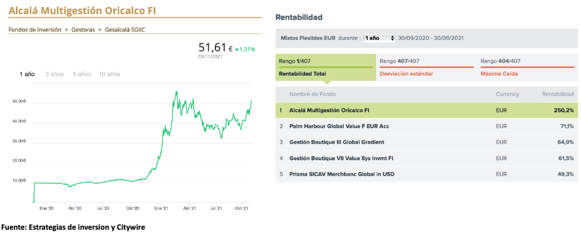Open the durante period dropdown

coord(379,38)
